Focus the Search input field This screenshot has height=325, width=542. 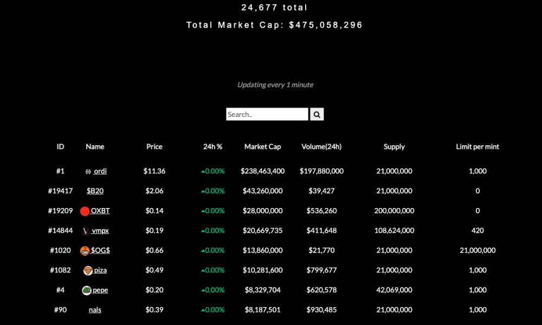coord(267,114)
